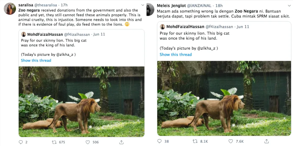Image resolution: width=293 pixels, height=146 pixels.
Task: Open lion photo in right tweet
Action: click(224, 98)
